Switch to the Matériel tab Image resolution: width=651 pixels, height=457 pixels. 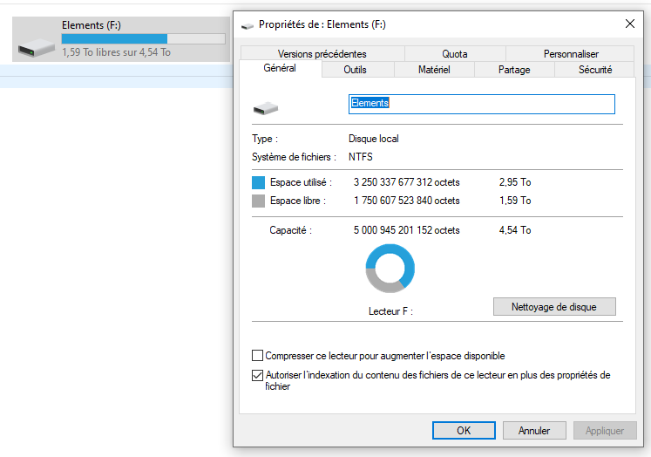434,70
